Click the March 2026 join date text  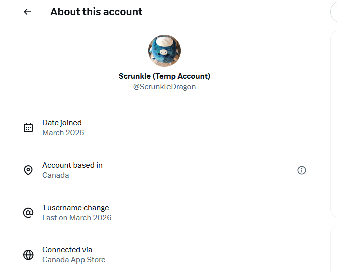tap(63, 133)
